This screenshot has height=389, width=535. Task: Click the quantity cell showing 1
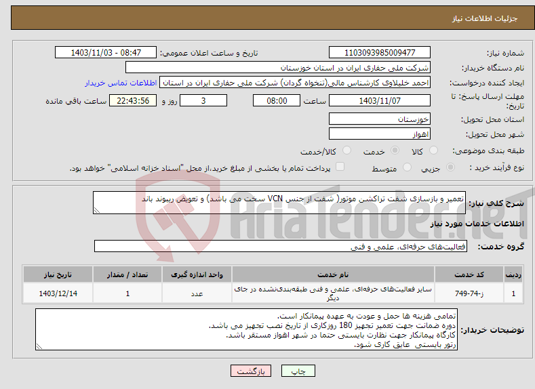tap(127, 293)
